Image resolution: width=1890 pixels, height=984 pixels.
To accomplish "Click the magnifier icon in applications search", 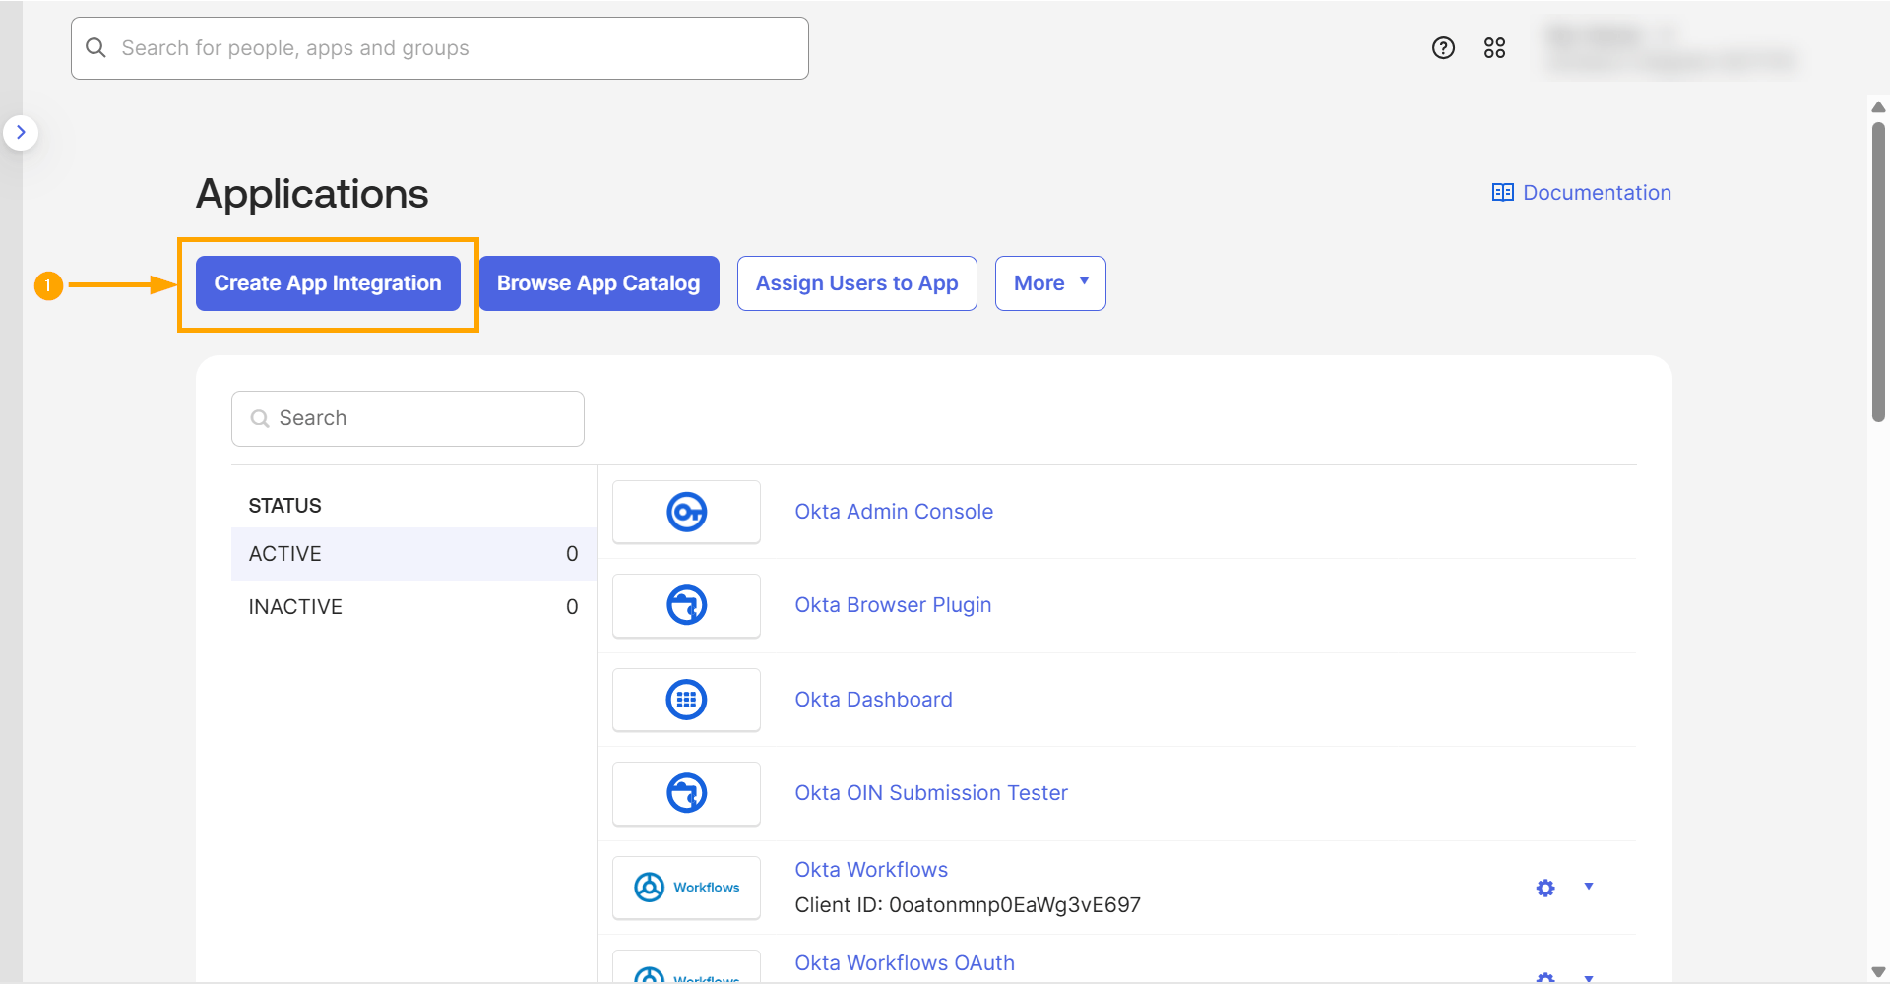I will pyautogui.click(x=260, y=418).
